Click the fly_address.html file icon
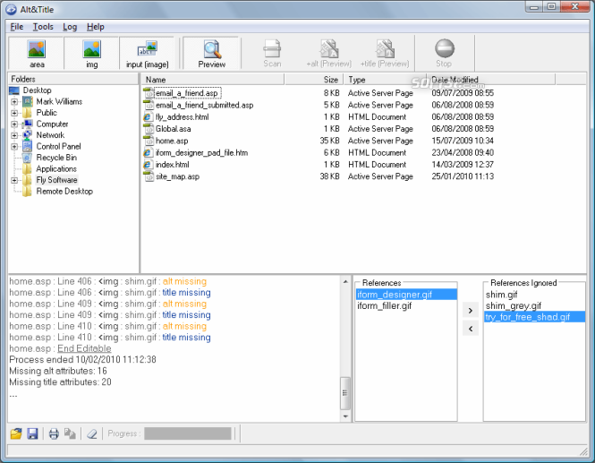The image size is (595, 463). click(148, 117)
